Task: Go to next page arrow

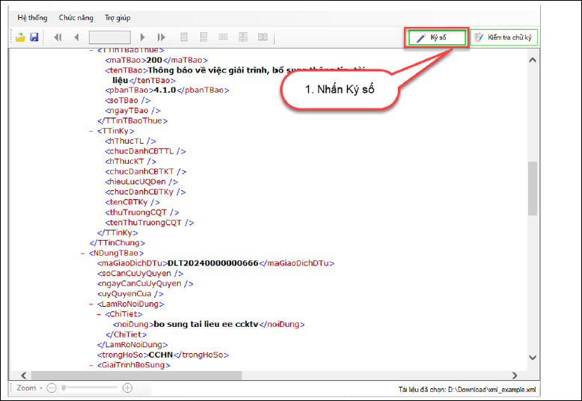Action: pyautogui.click(x=143, y=37)
